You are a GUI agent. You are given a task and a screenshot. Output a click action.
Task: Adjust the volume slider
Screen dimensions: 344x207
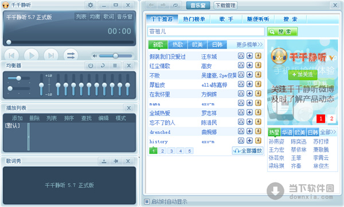click(x=116, y=56)
